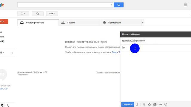The width and height of the screenshot is (191, 107).
Task: Open the search options dropdown arrow
Action: coord(111,5)
